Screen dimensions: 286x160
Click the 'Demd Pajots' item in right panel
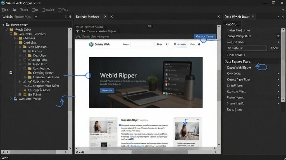point(236,55)
